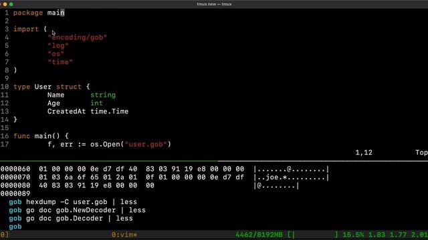Click "main" on line 1
This screenshot has width=428, height=240.
pyautogui.click(x=56, y=13)
